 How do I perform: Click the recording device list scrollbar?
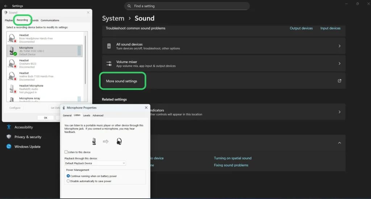pyautogui.click(x=85, y=59)
